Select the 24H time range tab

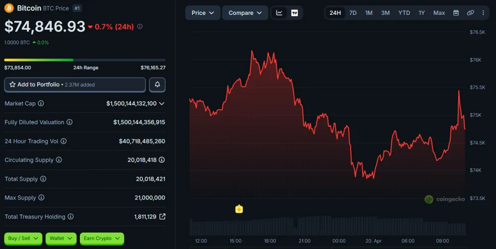pyautogui.click(x=335, y=13)
